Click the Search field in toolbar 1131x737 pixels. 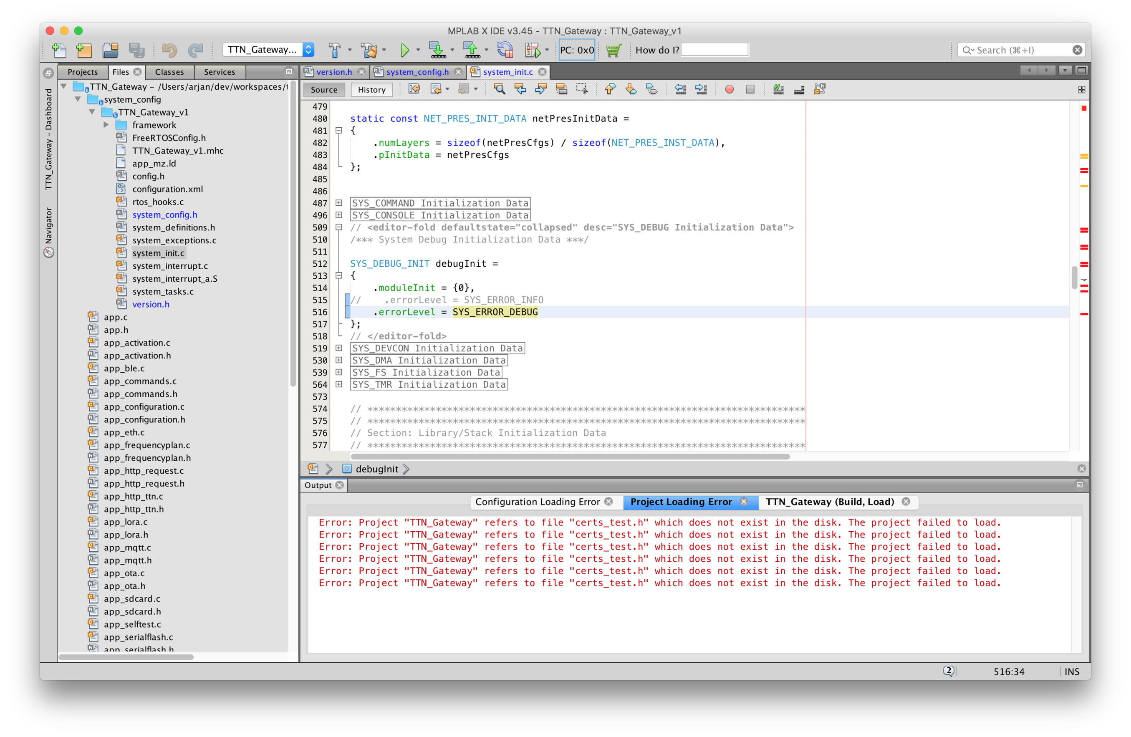tap(1021, 50)
